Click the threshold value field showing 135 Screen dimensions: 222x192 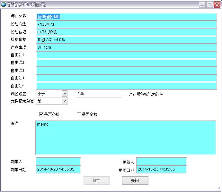pyautogui.click(x=99, y=94)
